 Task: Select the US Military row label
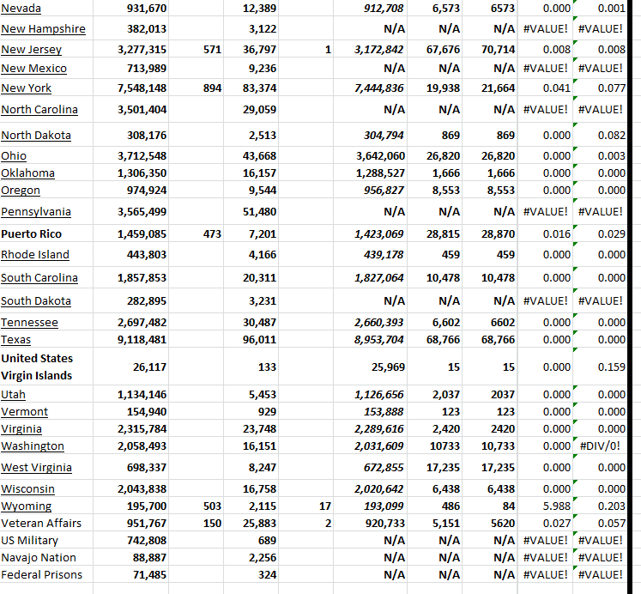point(30,540)
